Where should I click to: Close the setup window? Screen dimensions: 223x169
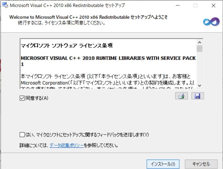pos(214,5)
